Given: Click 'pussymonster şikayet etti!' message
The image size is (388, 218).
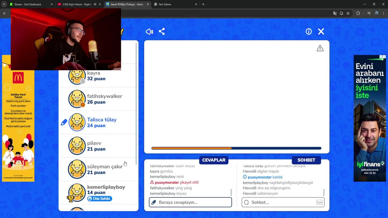Looking at the screenshot, I should pos(174,182).
